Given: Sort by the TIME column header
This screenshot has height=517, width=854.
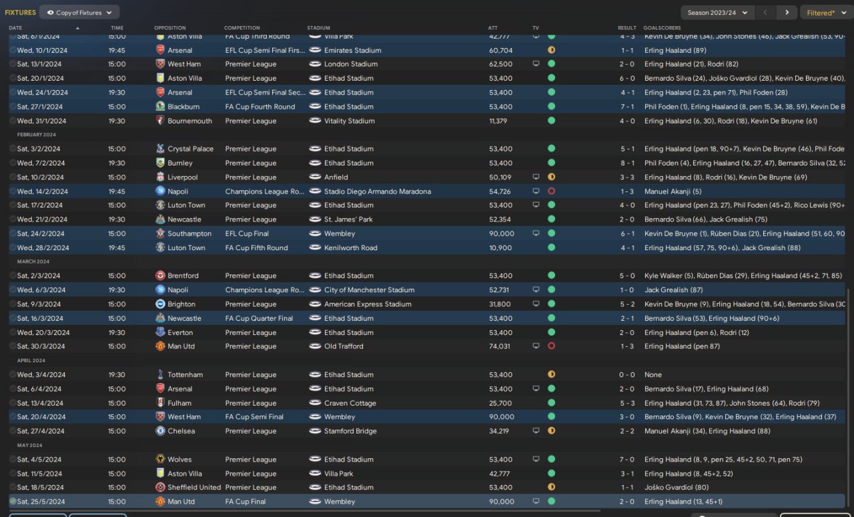Looking at the screenshot, I should point(117,28).
